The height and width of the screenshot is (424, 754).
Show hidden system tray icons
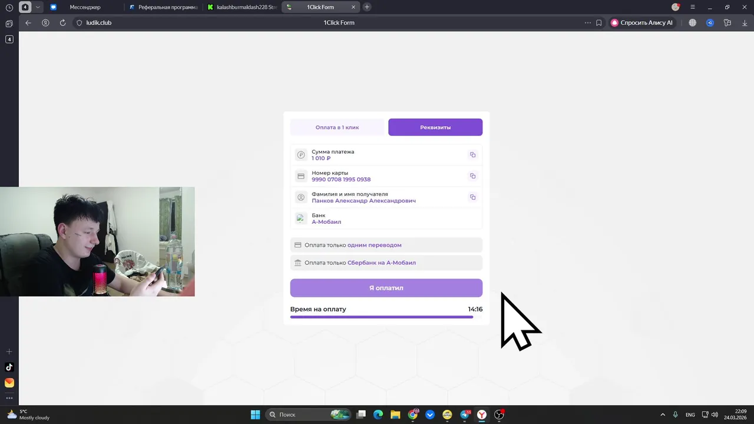[663, 415]
